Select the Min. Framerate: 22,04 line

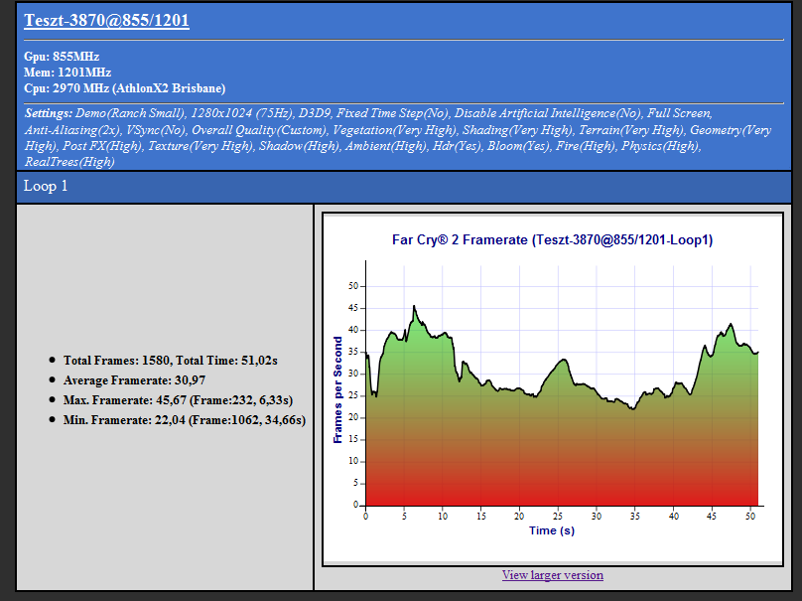(x=185, y=420)
